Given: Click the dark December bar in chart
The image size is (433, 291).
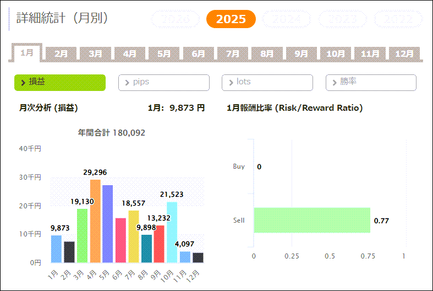Looking at the screenshot, I should pos(198,257).
